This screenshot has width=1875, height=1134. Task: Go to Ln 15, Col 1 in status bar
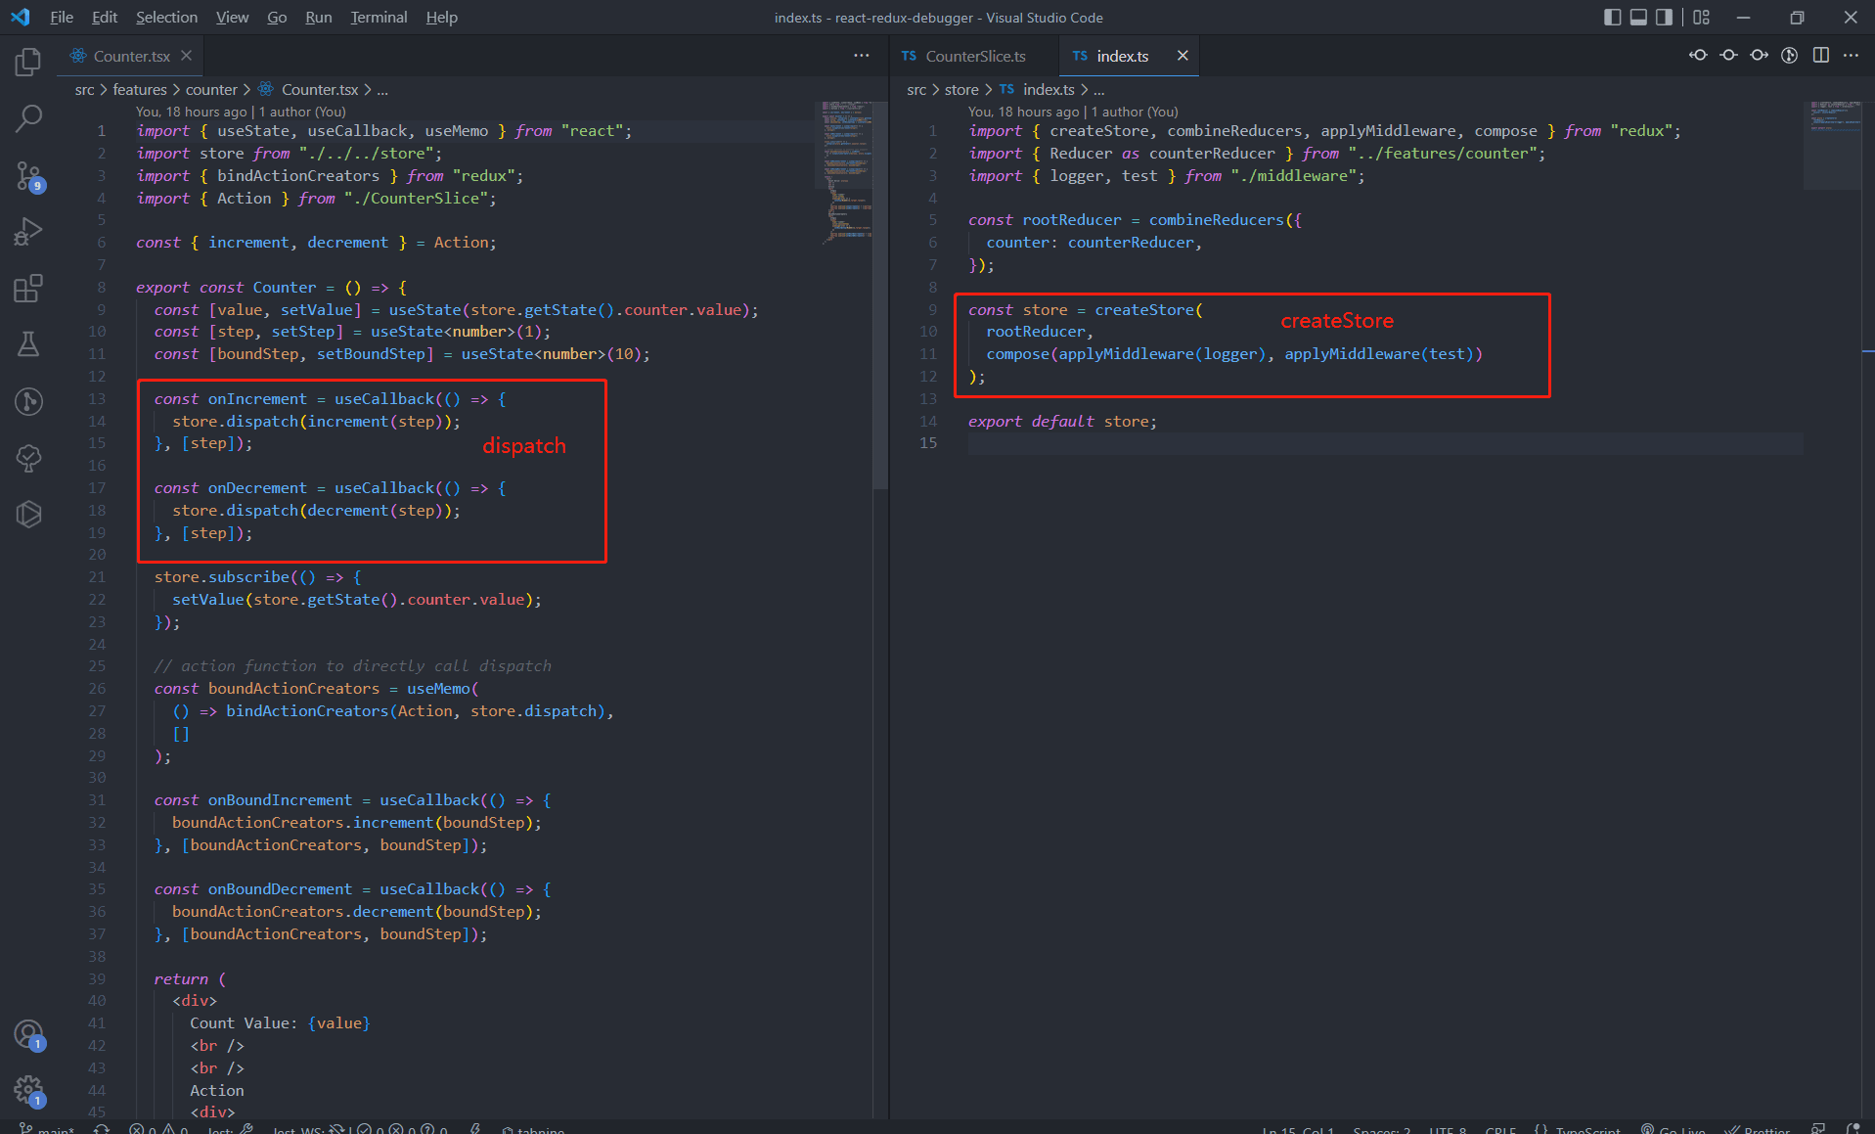coord(1298,1128)
